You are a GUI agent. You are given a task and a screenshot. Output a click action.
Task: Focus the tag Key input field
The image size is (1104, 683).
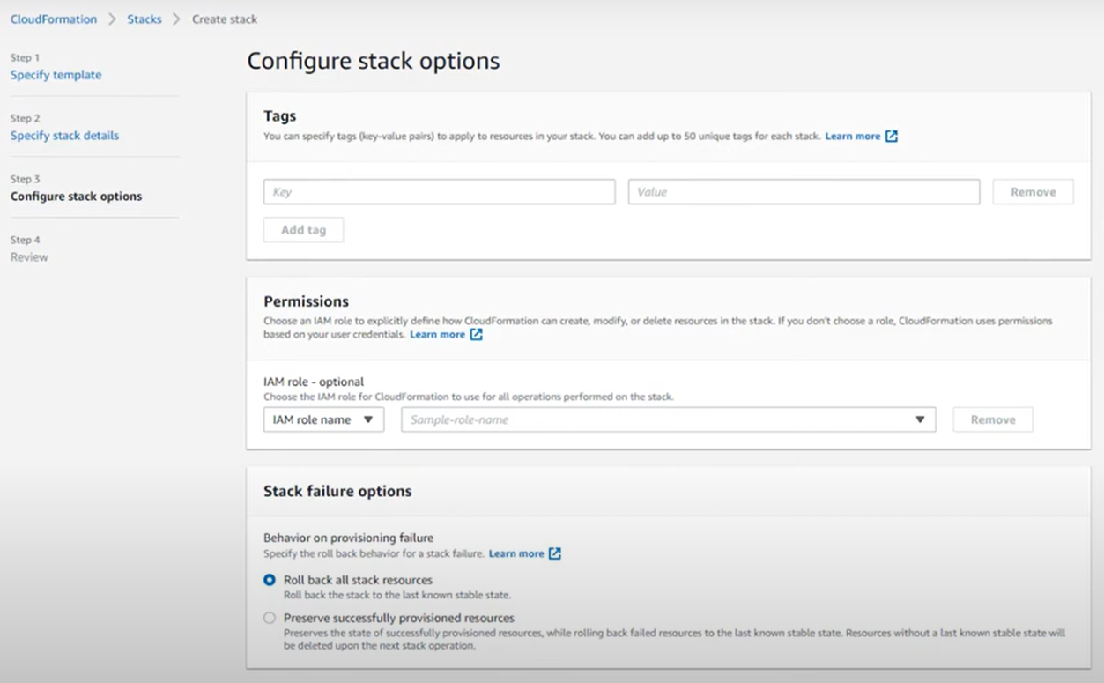[439, 192]
